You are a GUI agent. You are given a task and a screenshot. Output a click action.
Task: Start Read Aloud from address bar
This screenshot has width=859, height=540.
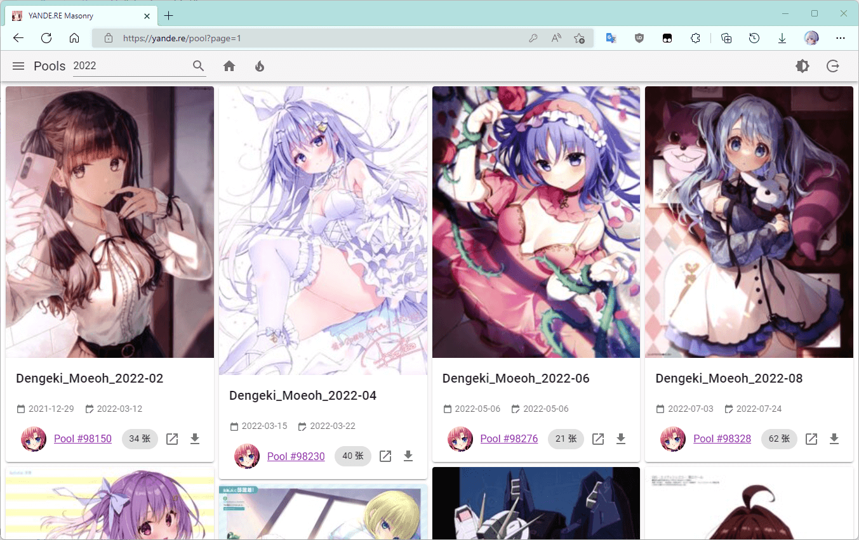(x=556, y=38)
